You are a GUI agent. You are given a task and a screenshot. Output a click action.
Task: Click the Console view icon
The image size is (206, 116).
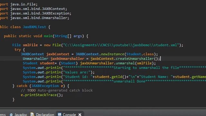click(60, 114)
